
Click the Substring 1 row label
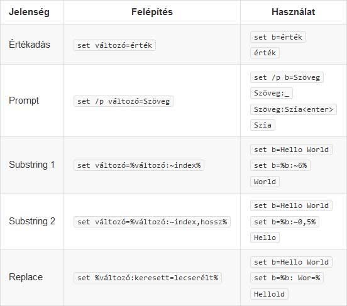coord(31,165)
